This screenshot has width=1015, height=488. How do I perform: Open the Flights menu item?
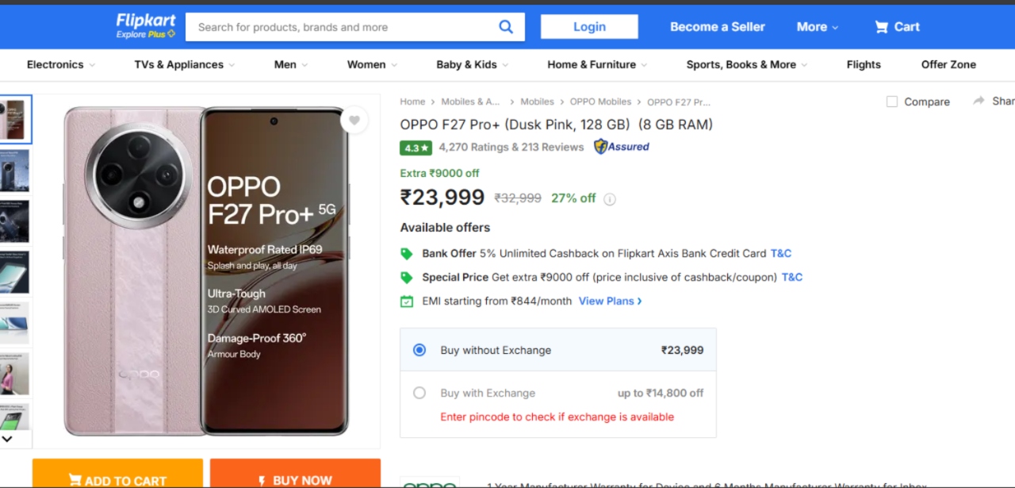click(x=864, y=65)
